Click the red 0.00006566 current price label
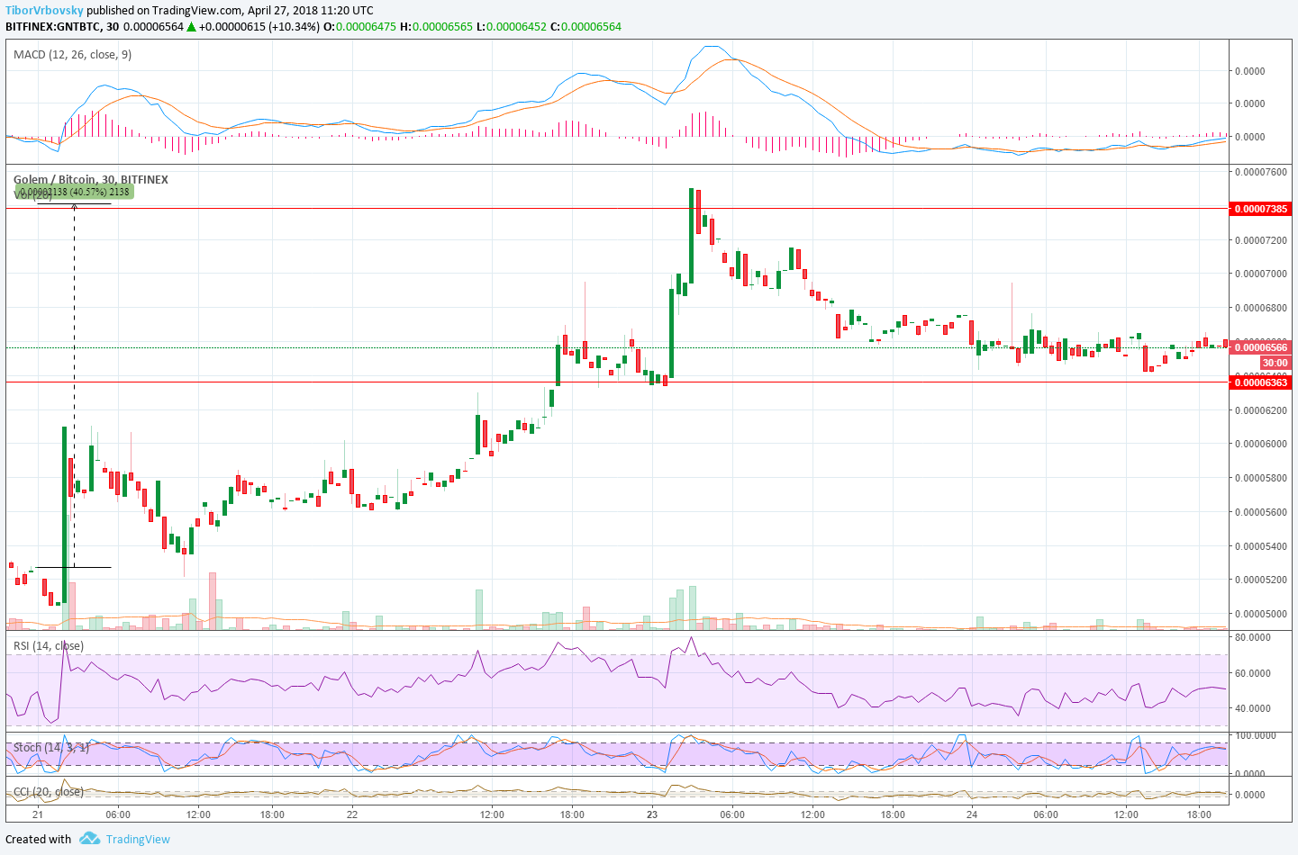The height and width of the screenshot is (855, 1298). click(x=1261, y=347)
